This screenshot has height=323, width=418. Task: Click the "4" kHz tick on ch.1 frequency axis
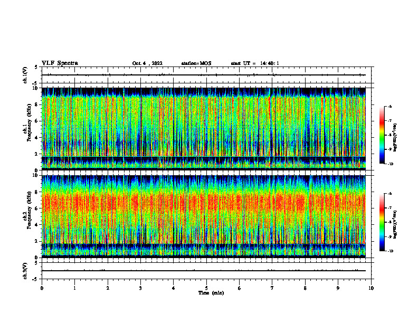click(x=36, y=138)
